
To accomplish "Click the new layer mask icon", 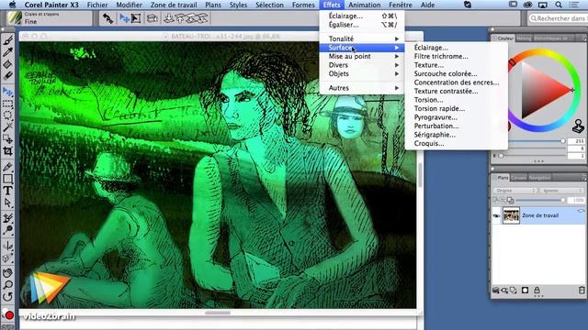I will [x=525, y=291].
